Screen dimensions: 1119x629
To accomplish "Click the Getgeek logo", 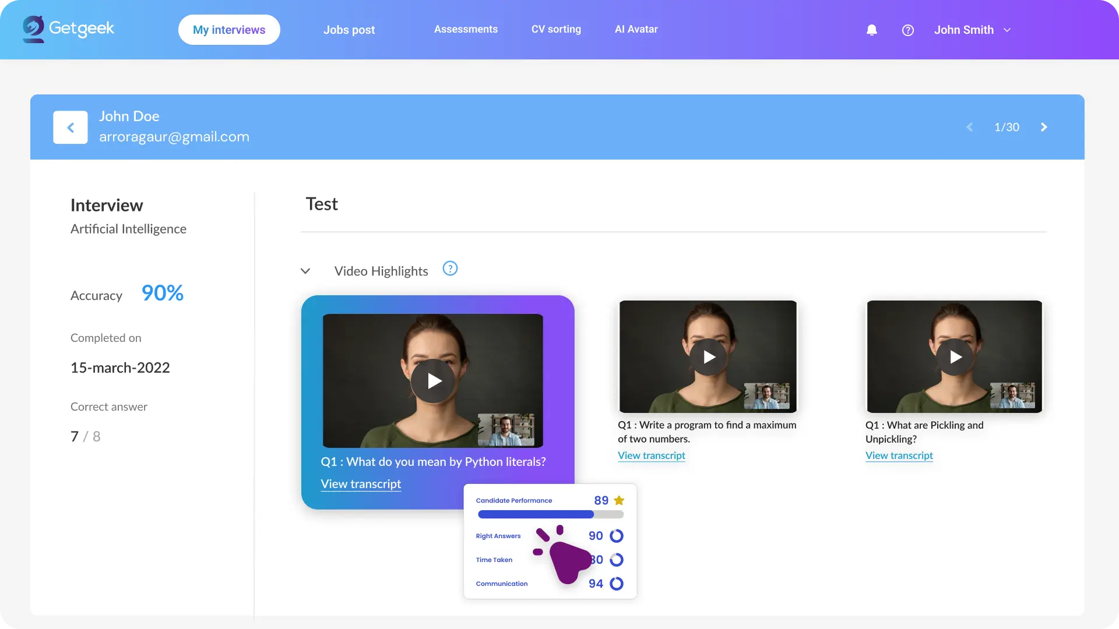I will click(68, 29).
